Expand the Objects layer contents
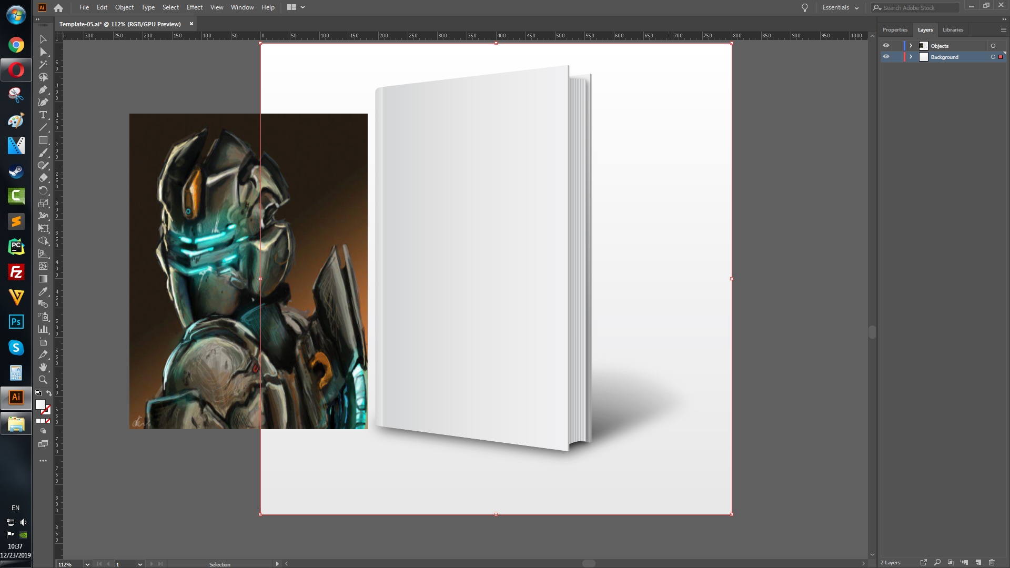Viewport: 1010px width, 568px height. [911, 46]
